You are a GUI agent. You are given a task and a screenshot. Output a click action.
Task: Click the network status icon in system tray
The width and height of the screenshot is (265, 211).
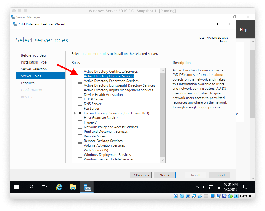click(211, 187)
